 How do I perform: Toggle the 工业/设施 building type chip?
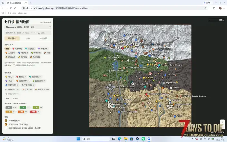[28, 85]
